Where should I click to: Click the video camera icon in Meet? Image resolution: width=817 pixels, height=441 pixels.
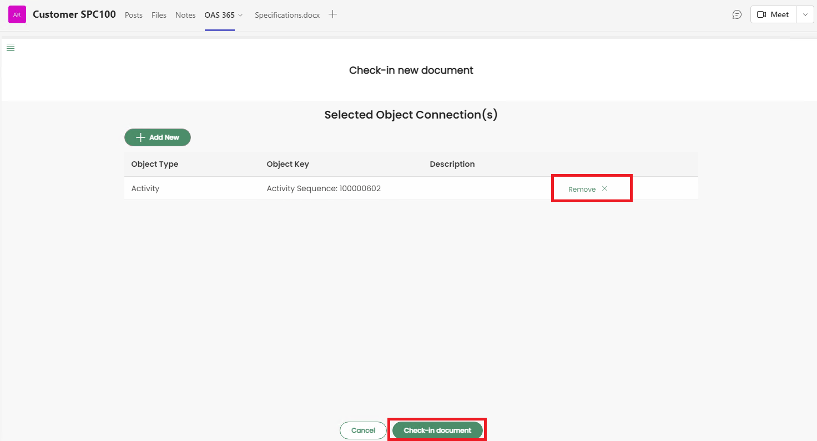[761, 15]
